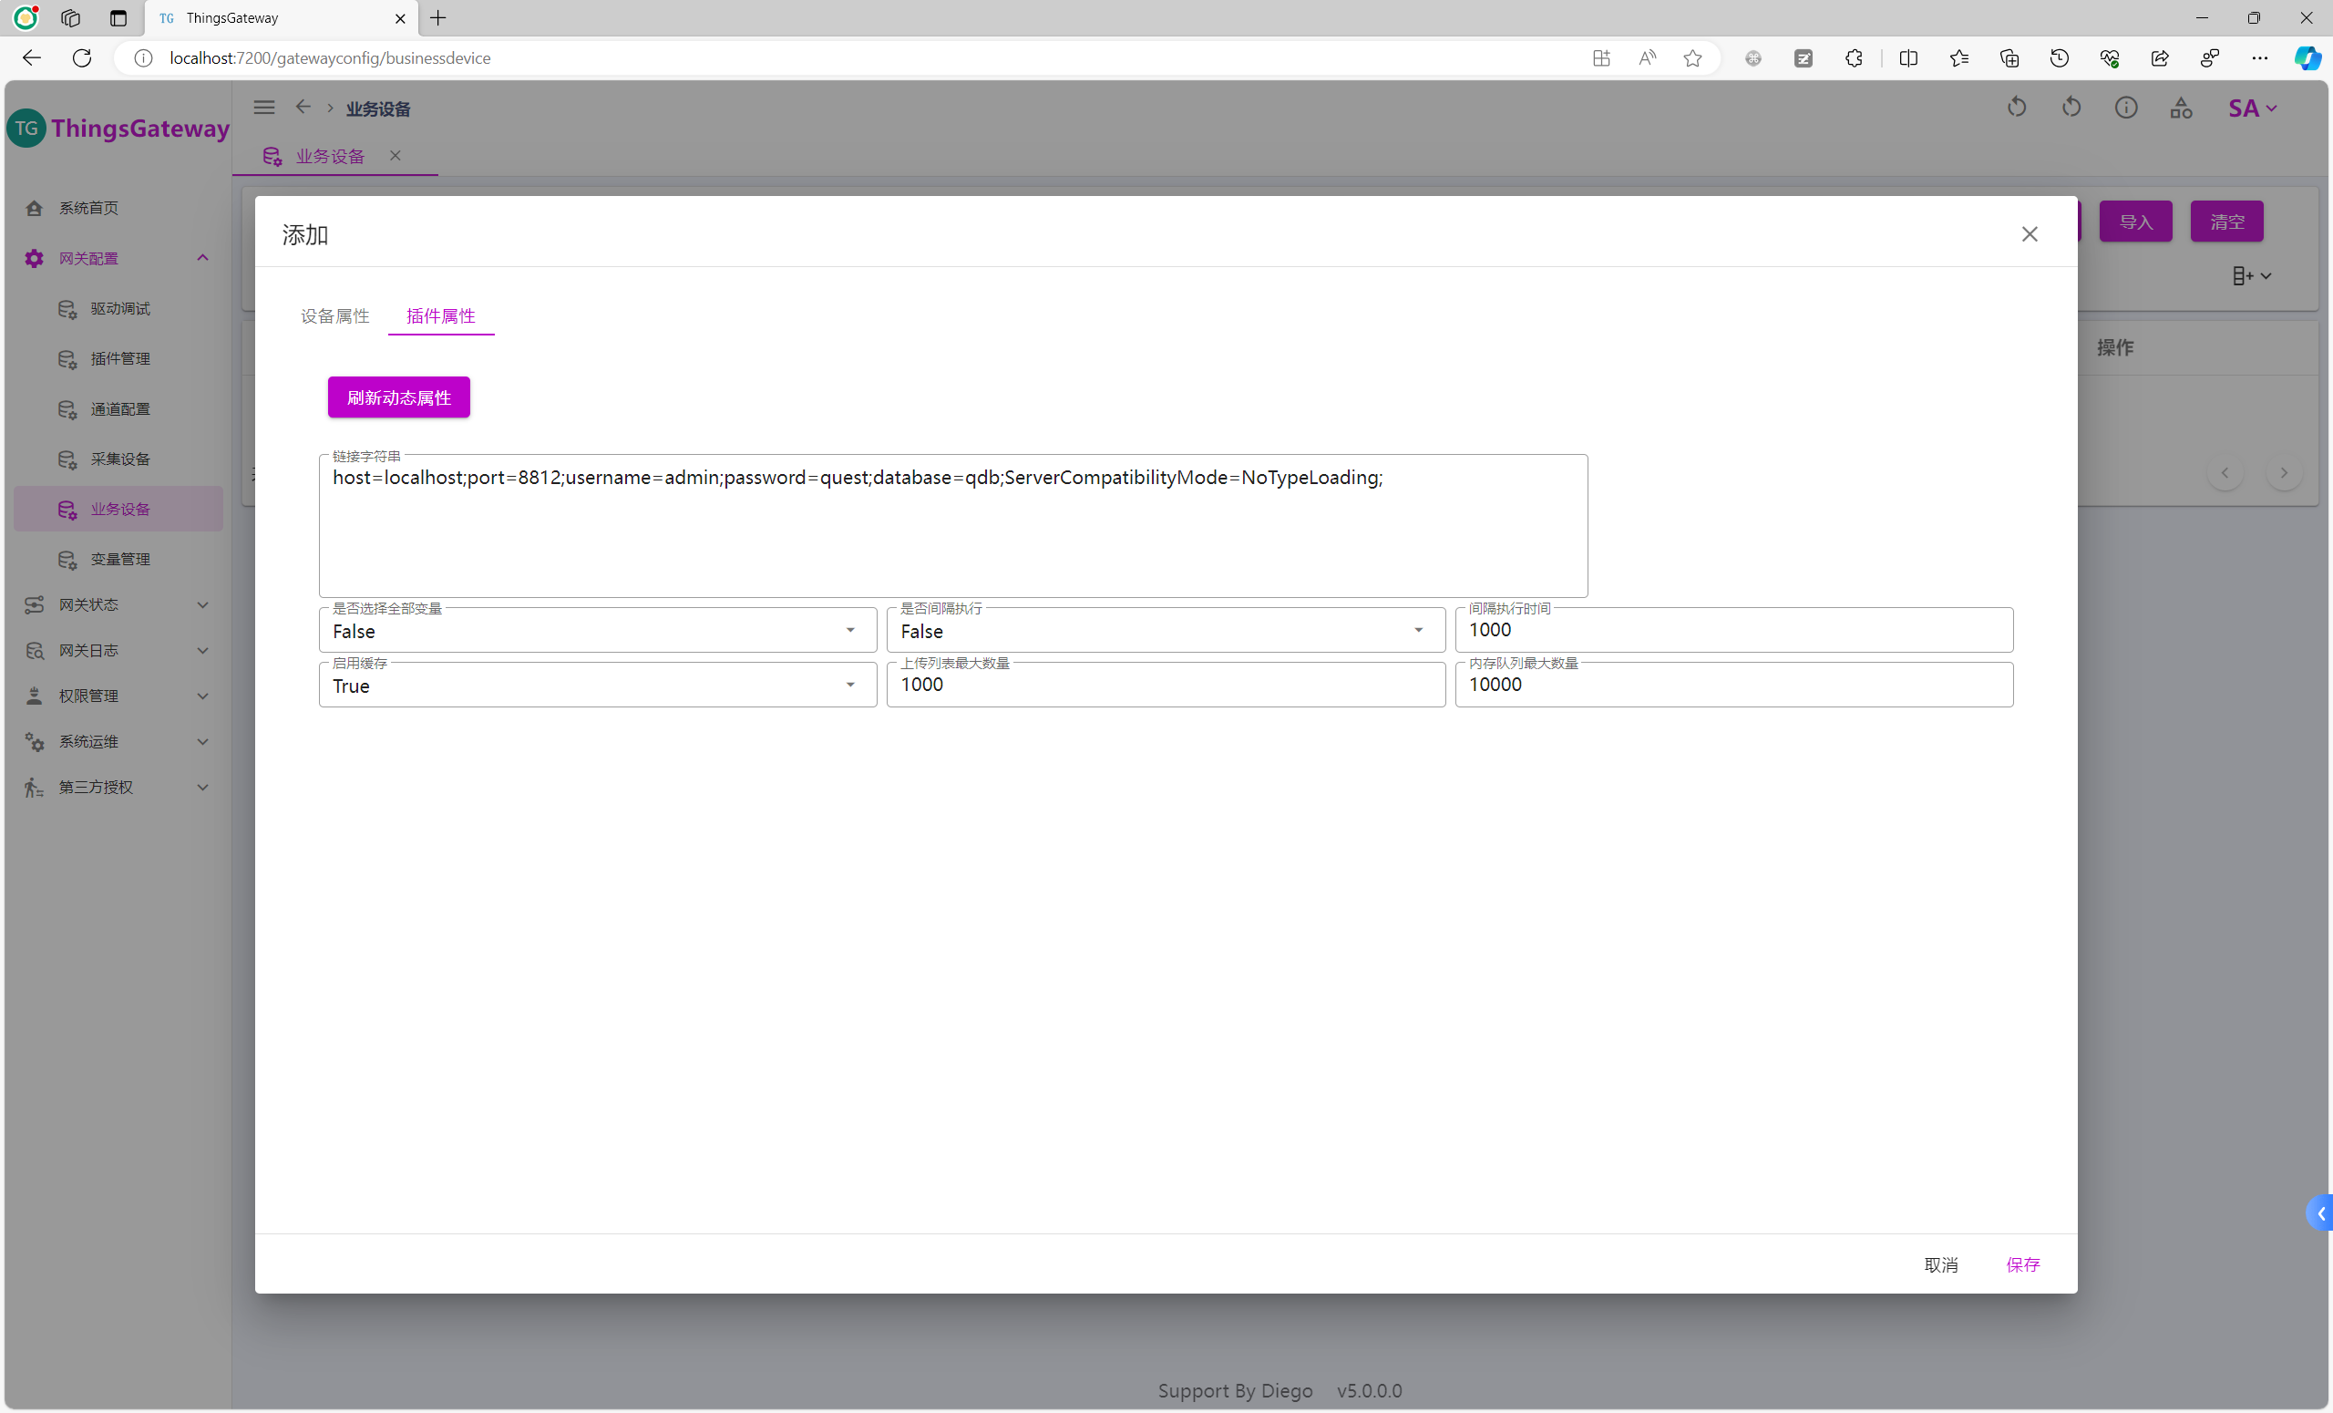Open the SA user menu
Screen dimensions: 2333x1413
(x=2252, y=108)
